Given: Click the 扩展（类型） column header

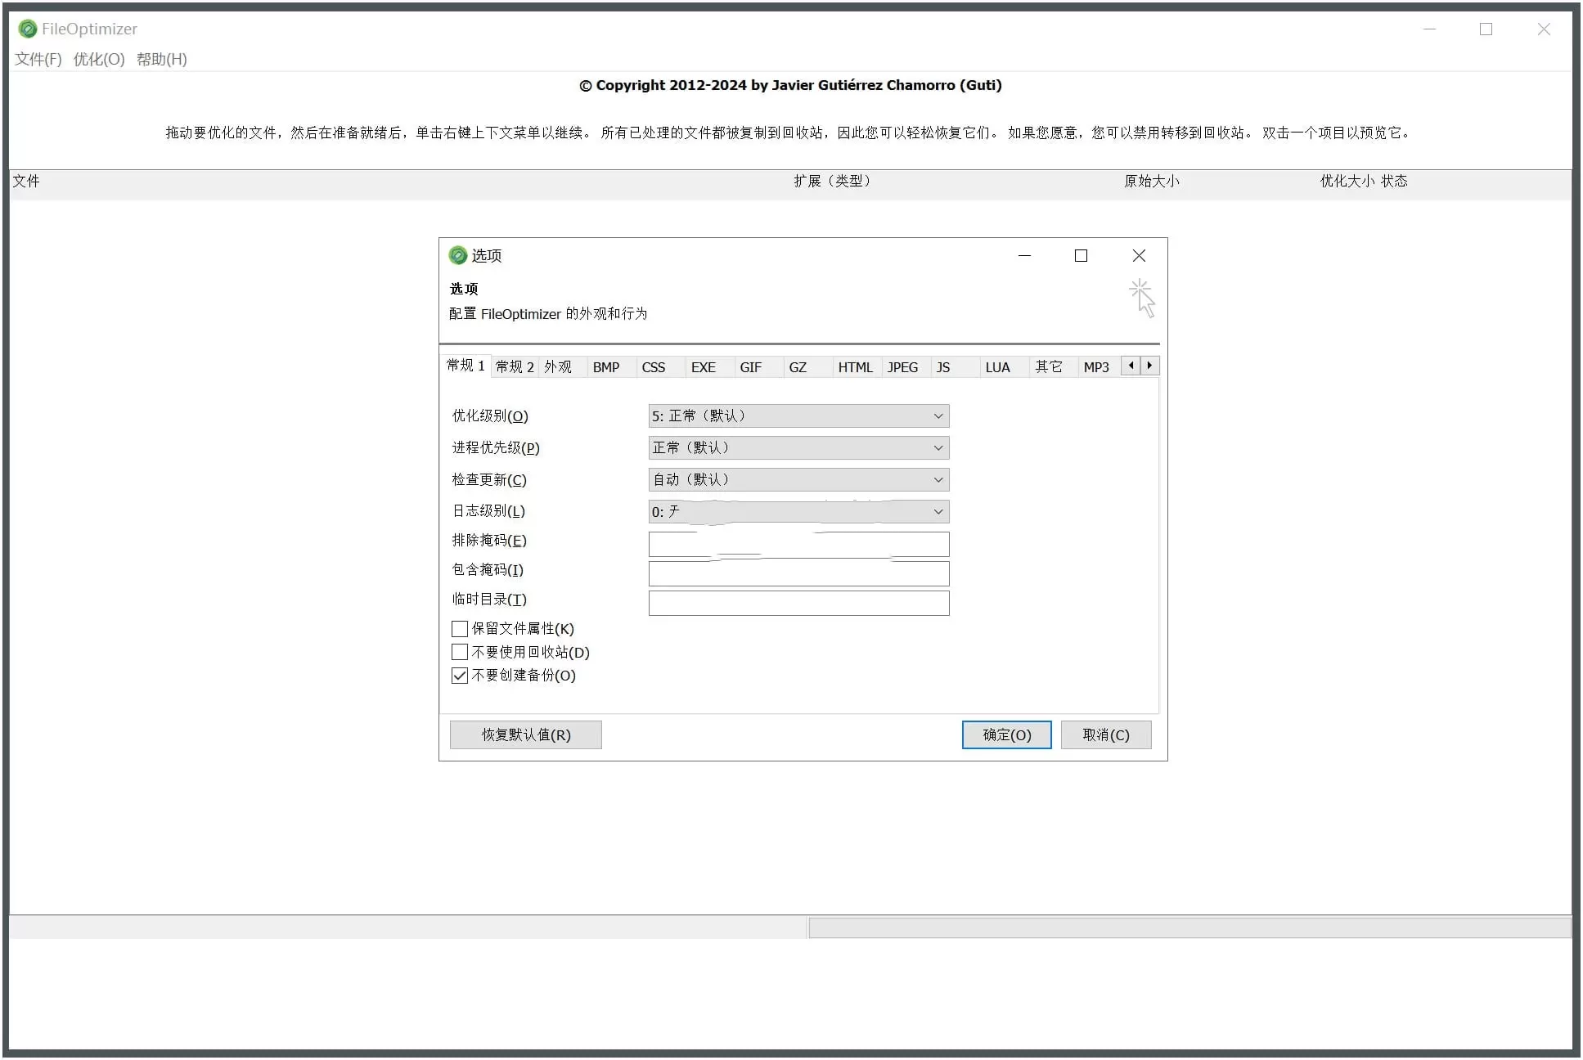Looking at the screenshot, I should point(832,181).
